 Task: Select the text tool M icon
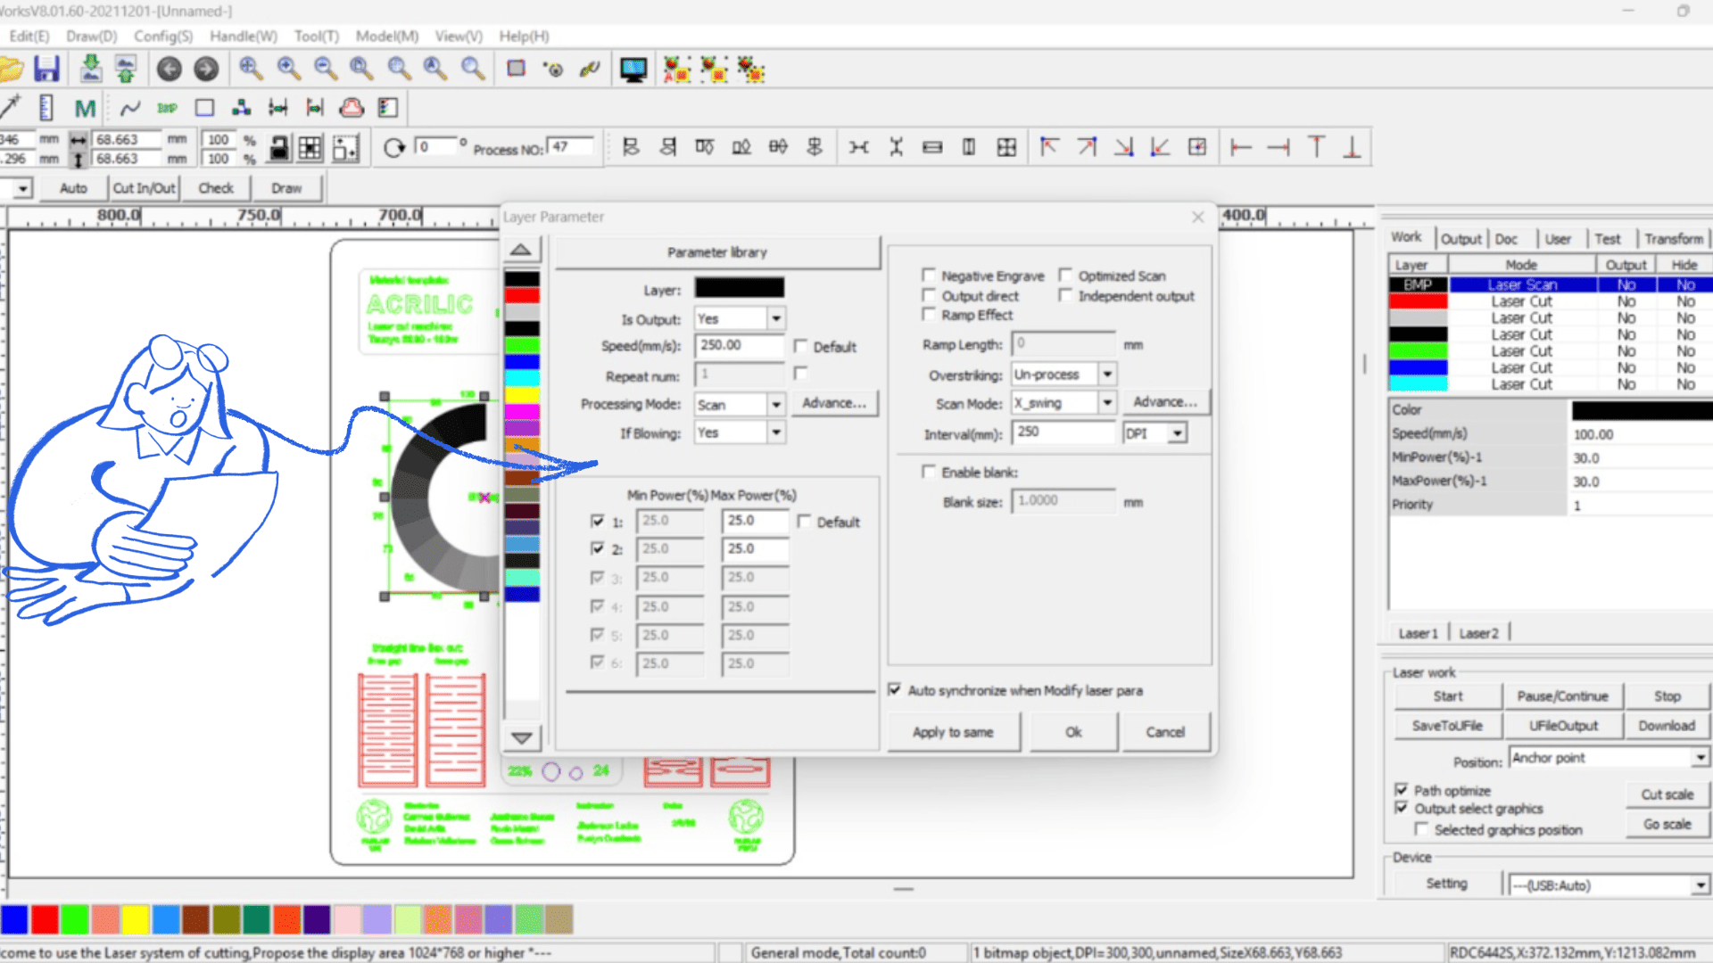click(85, 109)
